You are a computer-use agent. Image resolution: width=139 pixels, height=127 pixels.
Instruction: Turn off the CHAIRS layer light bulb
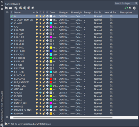[x=37, y=23]
